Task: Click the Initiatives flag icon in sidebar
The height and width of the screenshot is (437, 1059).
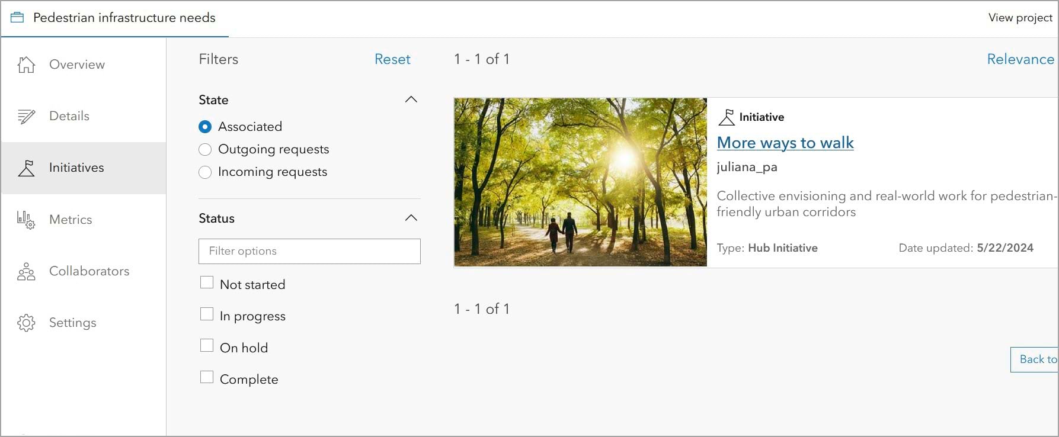Action: (x=26, y=168)
